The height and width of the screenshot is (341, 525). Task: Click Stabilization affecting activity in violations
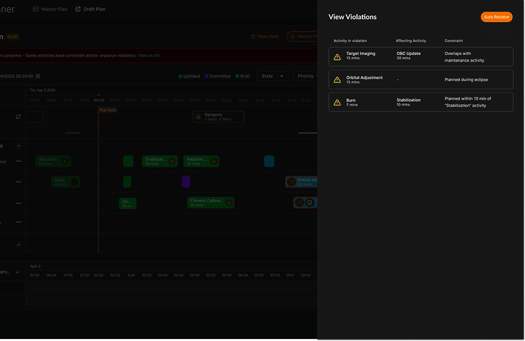(408, 100)
